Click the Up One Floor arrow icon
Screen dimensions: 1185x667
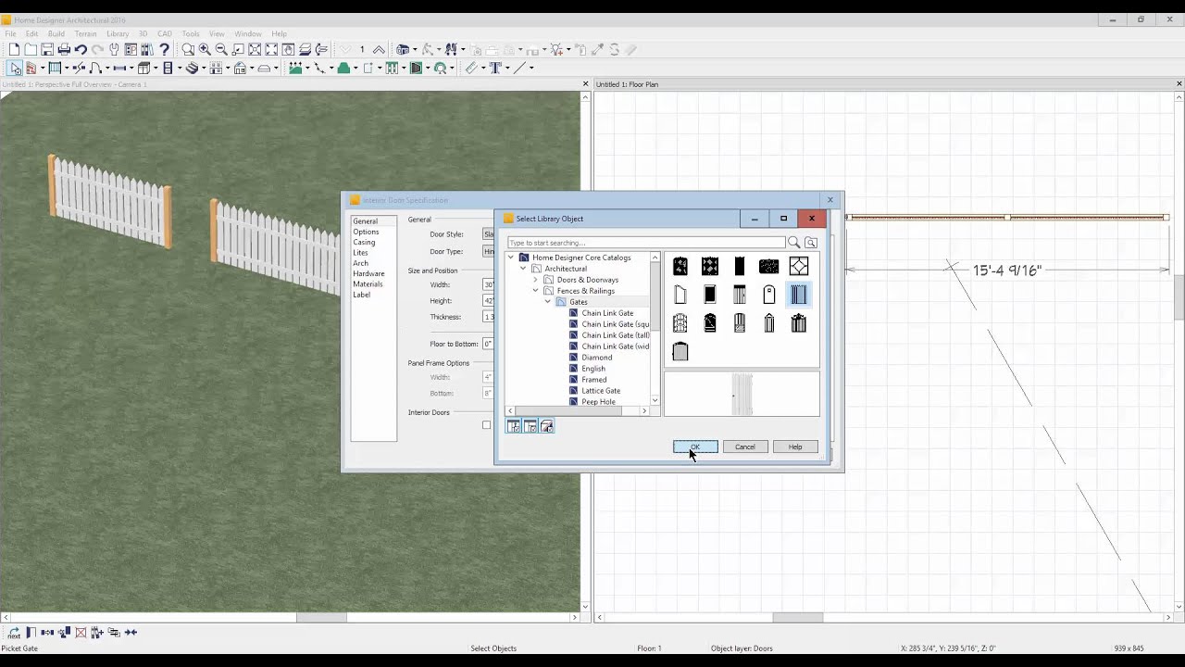pyautogui.click(x=379, y=49)
